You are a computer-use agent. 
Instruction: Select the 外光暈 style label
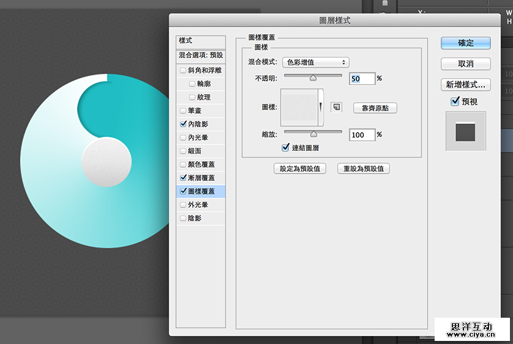click(198, 205)
